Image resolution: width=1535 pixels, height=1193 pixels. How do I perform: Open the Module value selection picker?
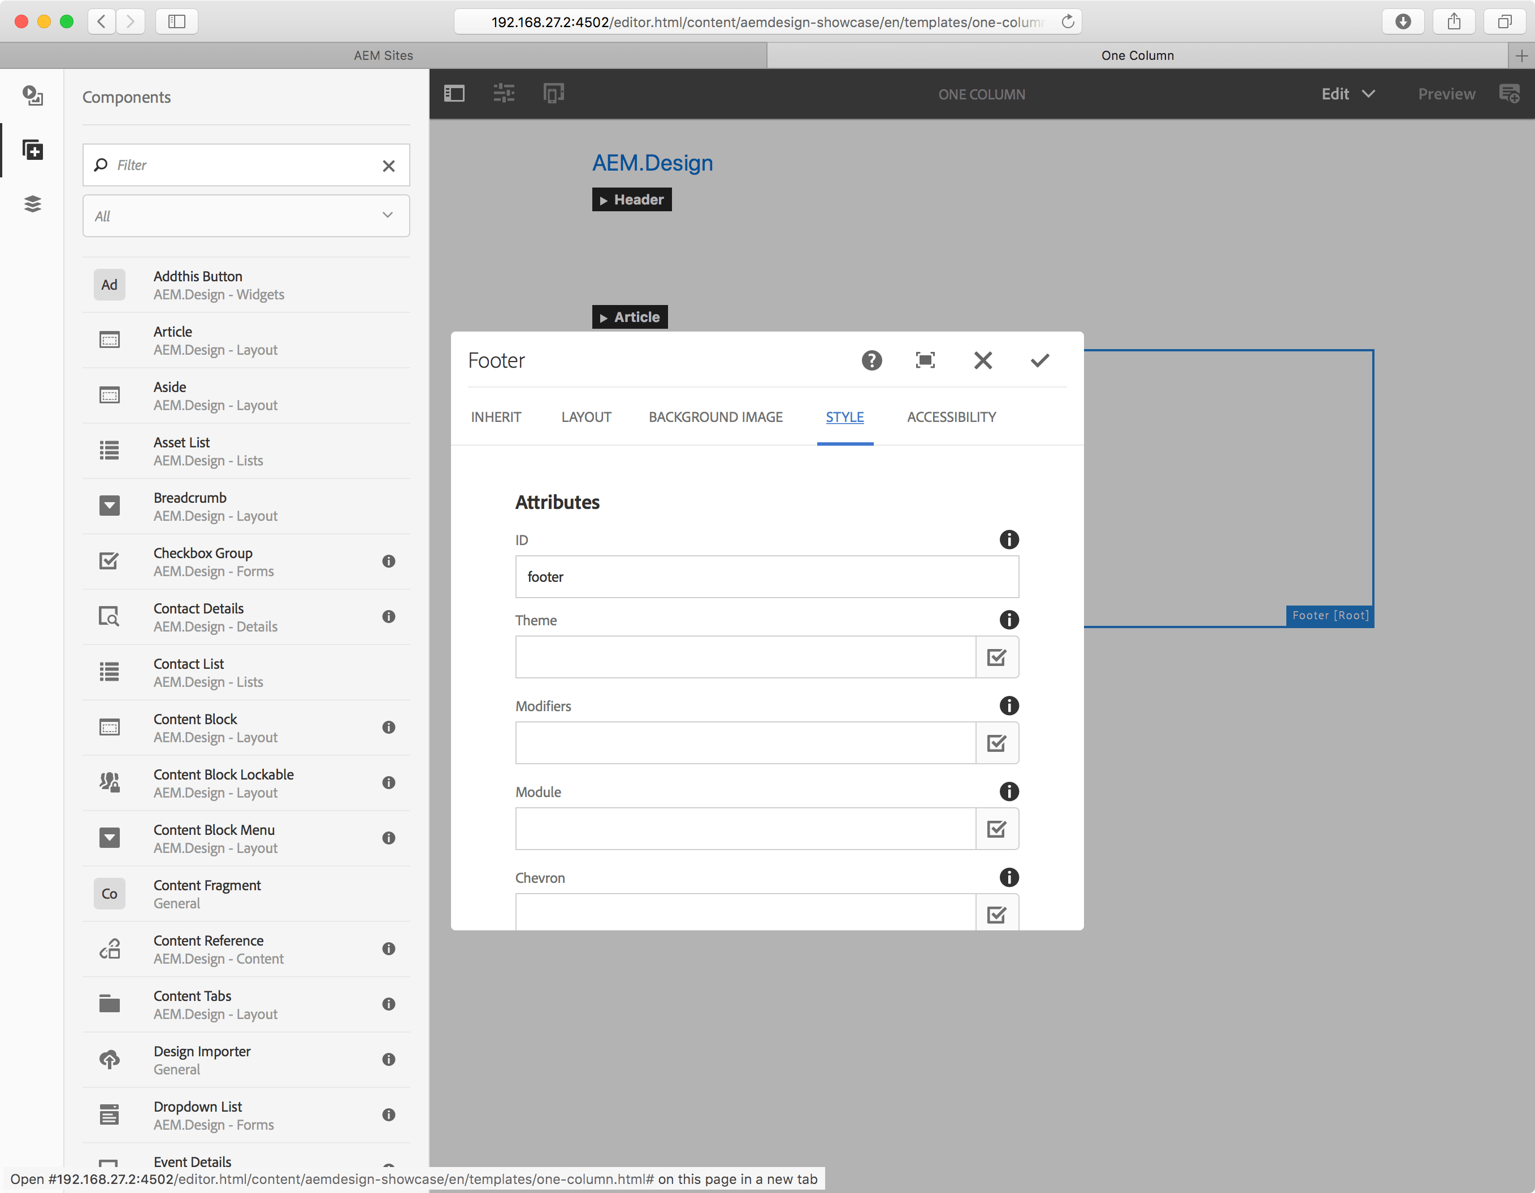(996, 829)
